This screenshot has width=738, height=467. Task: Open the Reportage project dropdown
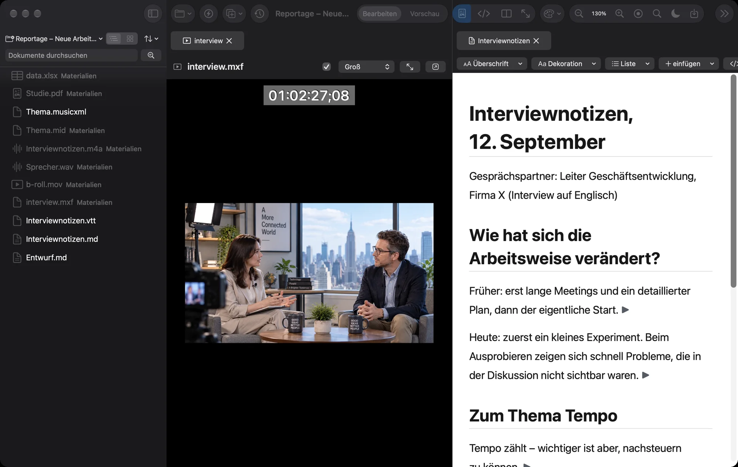tap(54, 39)
